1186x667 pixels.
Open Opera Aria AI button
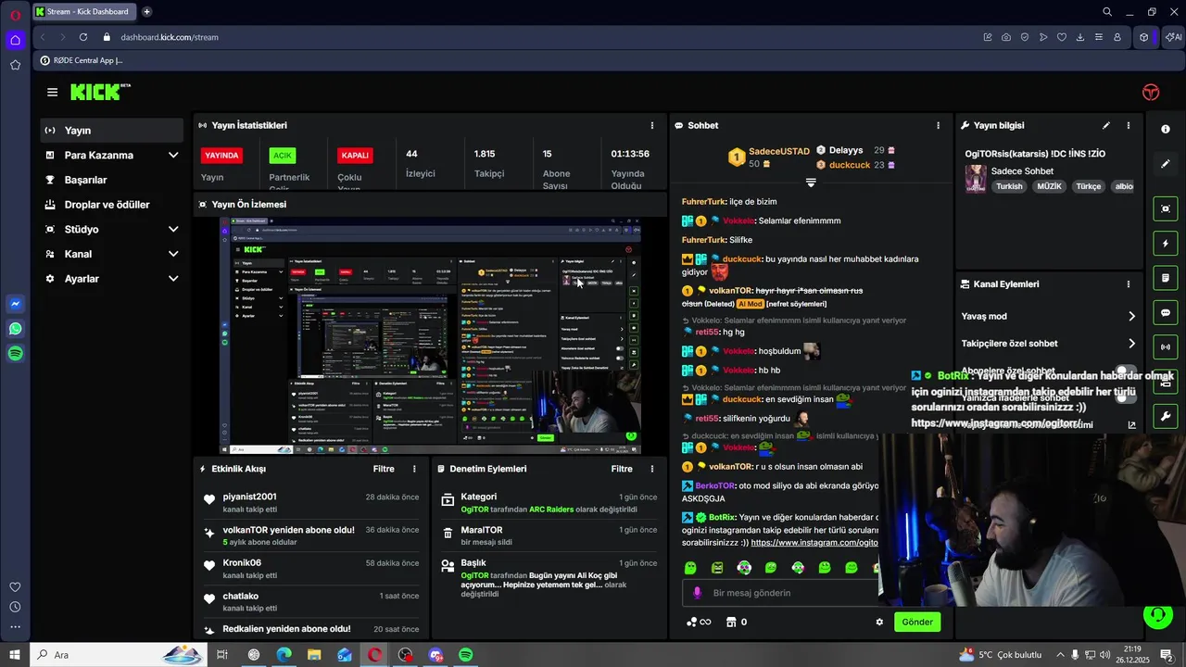(1174, 37)
